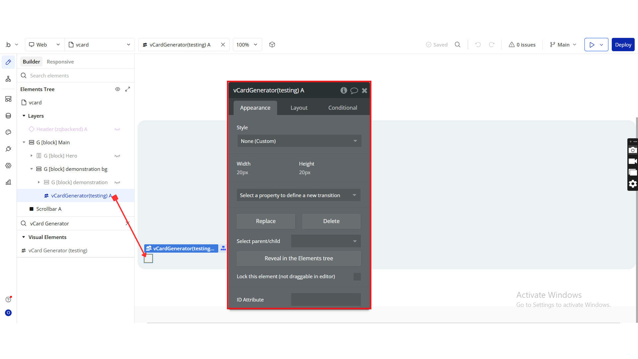Screen dimensions: 638x359
Task: Click the Deploy button
Action: pyautogui.click(x=623, y=45)
